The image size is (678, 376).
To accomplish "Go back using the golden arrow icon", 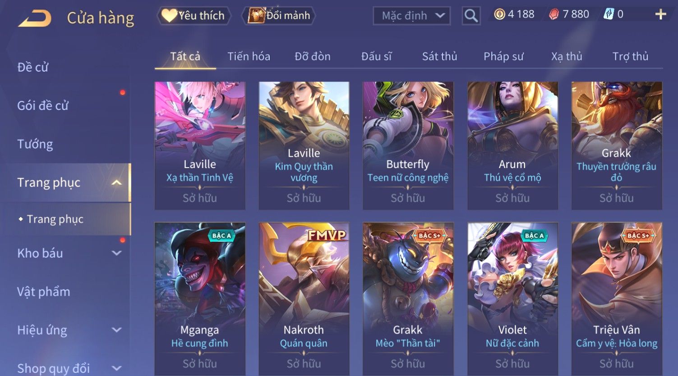I will click(x=35, y=18).
